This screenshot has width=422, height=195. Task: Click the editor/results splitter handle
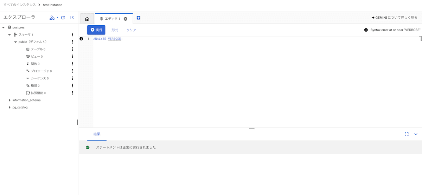coord(251,129)
